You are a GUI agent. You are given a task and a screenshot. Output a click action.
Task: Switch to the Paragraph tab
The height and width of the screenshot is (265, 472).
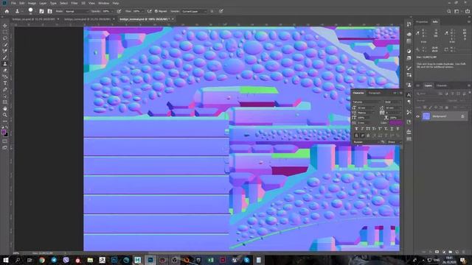tap(375, 93)
